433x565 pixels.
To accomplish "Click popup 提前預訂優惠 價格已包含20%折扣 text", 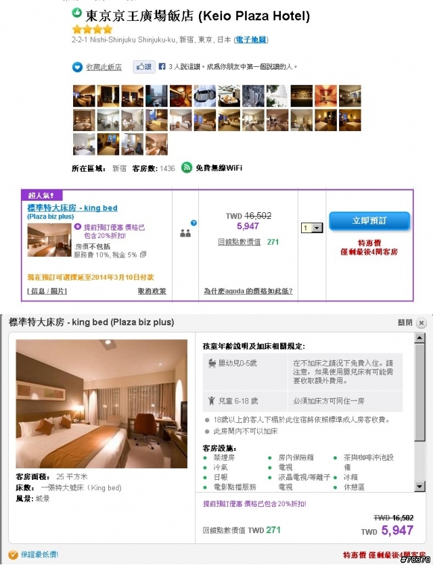I will coord(254,503).
